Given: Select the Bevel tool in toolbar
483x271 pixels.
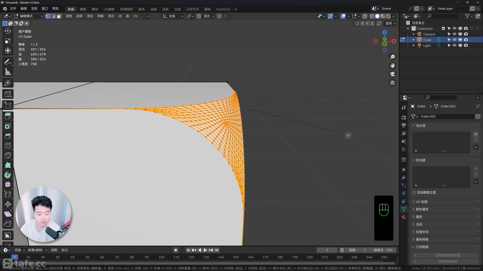Looking at the screenshot, I should 8,136.
